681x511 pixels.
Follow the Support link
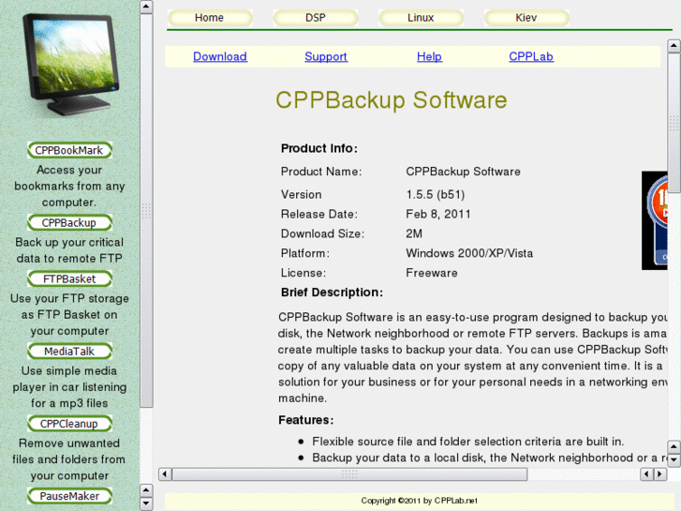326,56
